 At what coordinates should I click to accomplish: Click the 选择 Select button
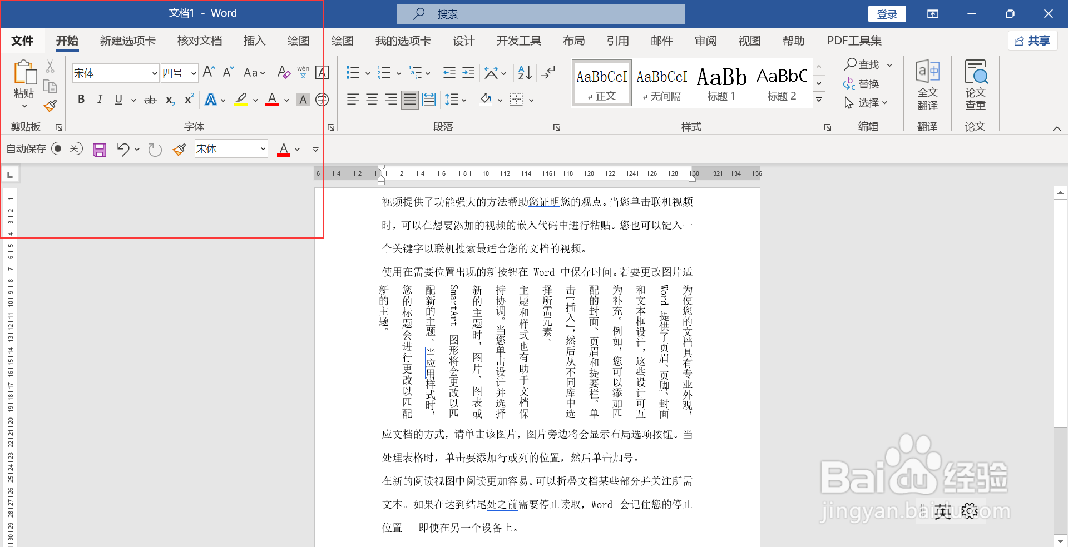click(866, 103)
